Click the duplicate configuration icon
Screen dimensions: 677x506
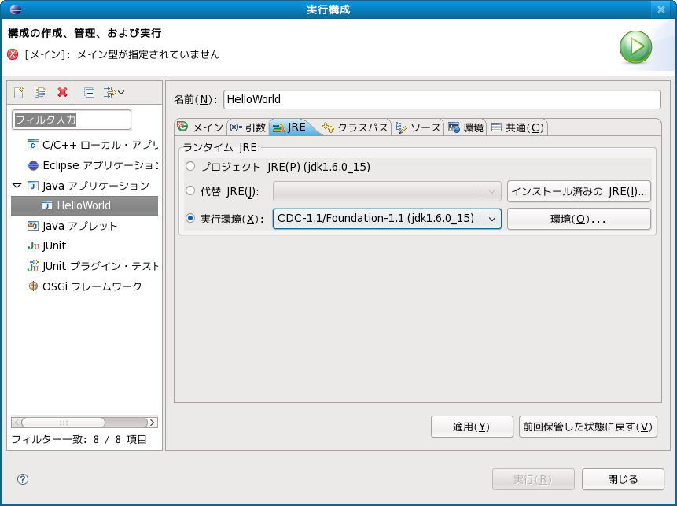click(41, 92)
